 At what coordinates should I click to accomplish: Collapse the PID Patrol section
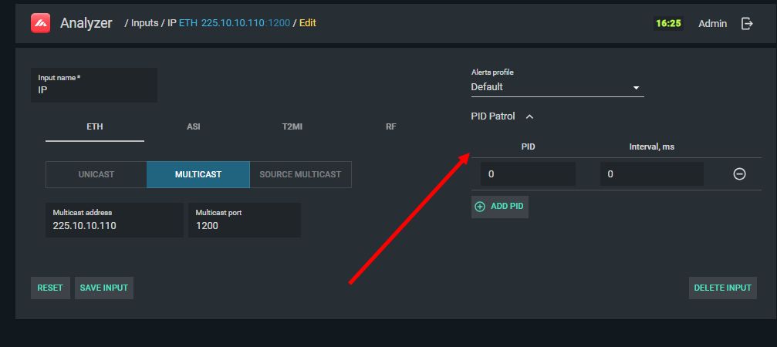[x=529, y=116]
